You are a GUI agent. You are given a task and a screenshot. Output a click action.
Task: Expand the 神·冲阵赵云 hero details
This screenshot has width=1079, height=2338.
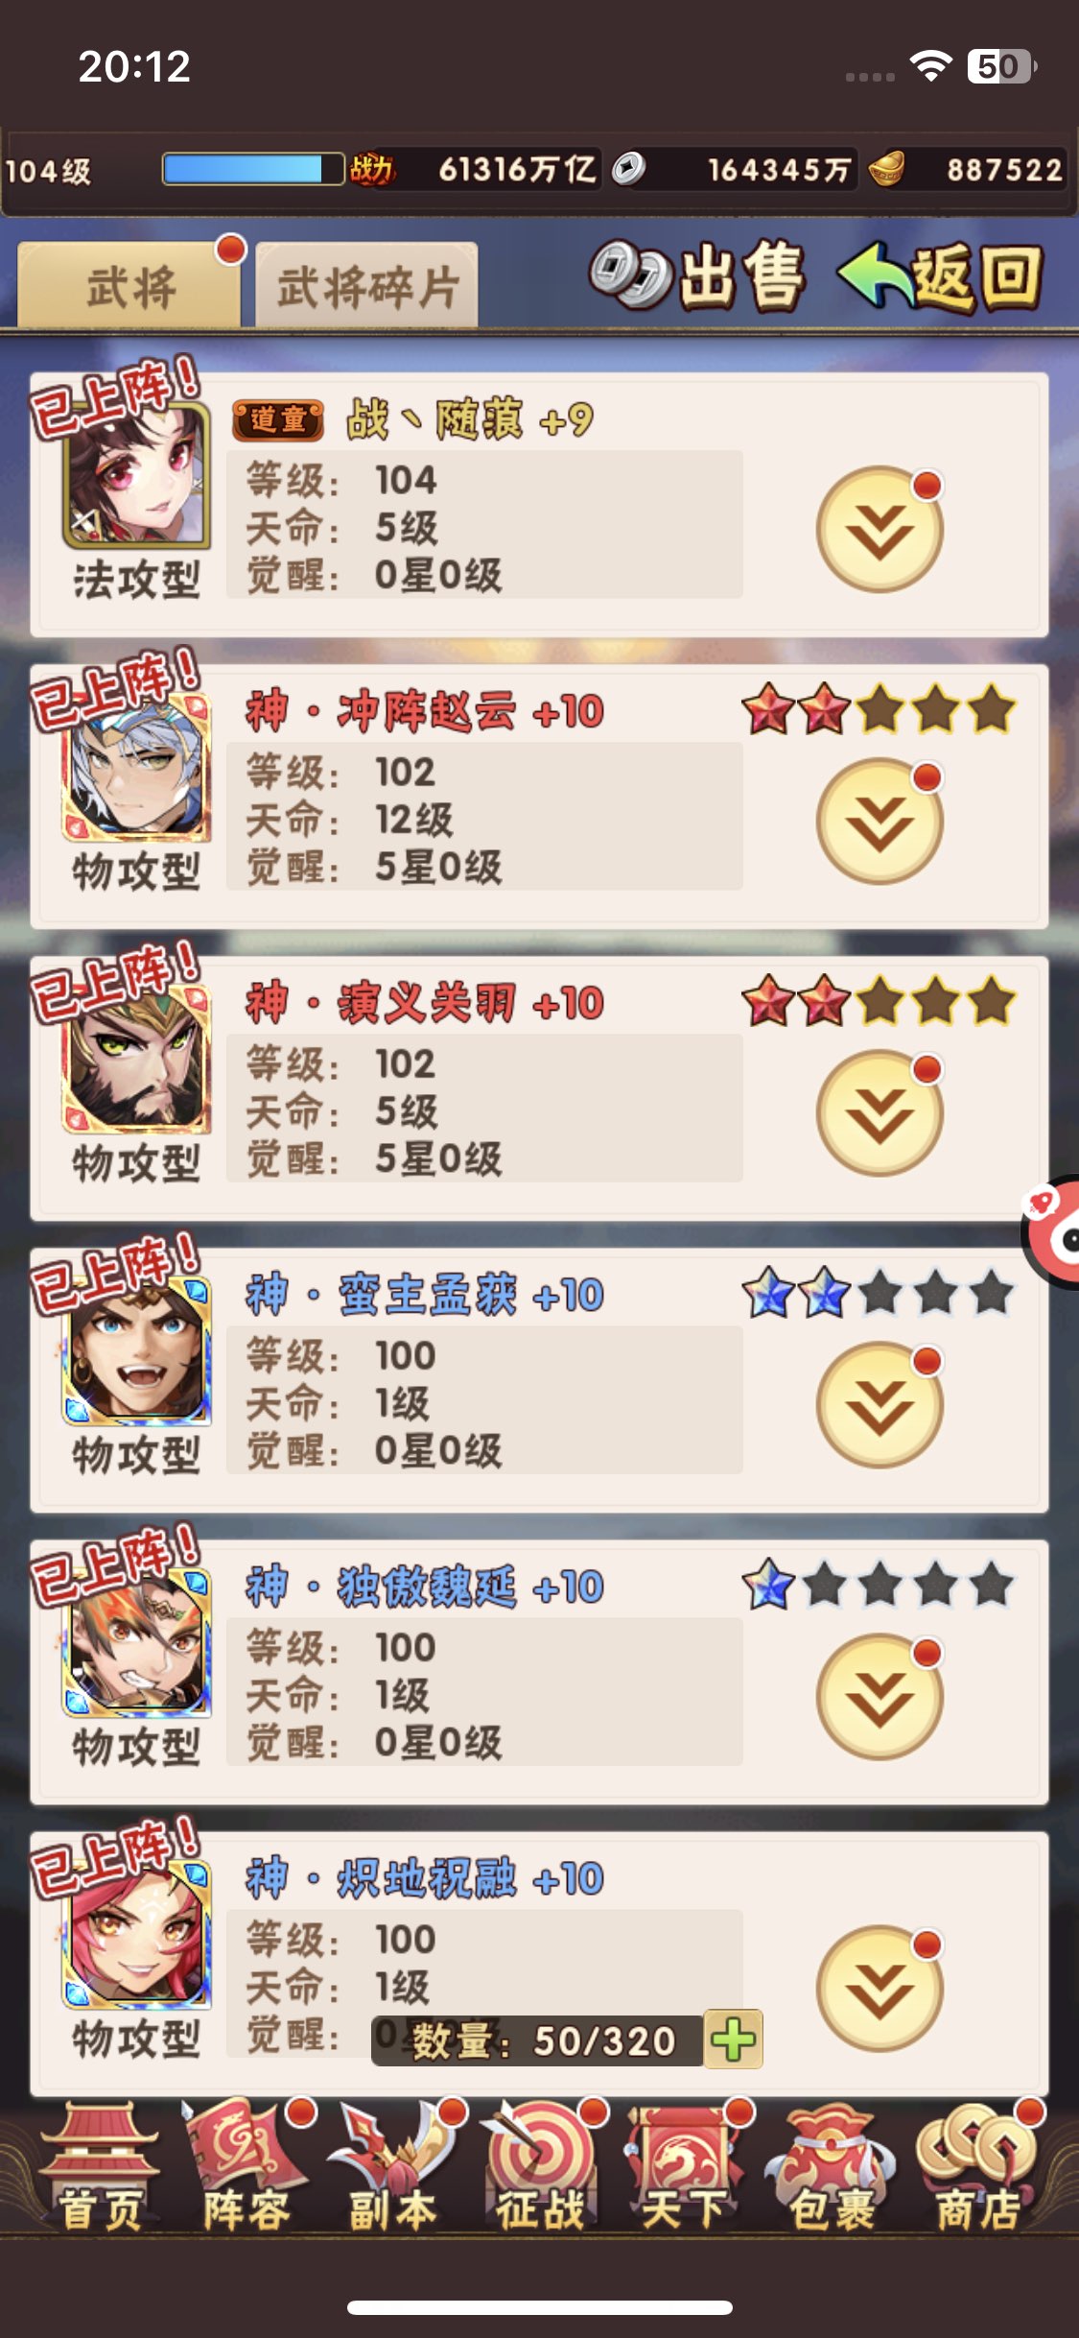pos(880,822)
